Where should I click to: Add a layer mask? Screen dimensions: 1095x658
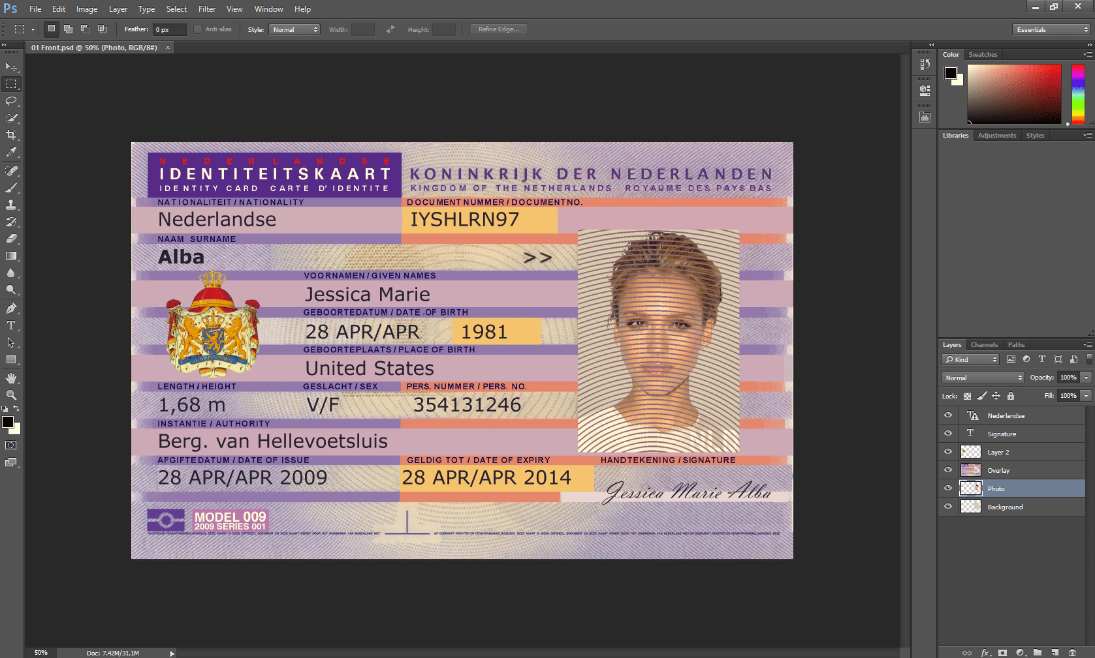coord(1003,652)
